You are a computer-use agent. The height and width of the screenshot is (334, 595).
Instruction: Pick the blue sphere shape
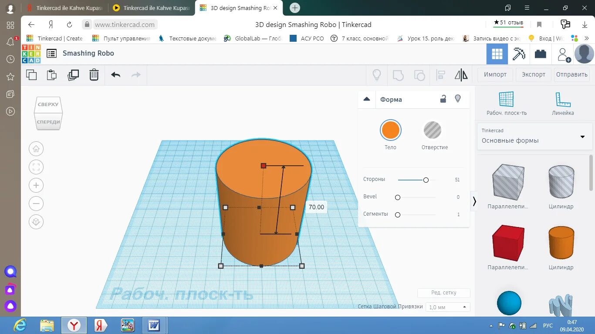coord(509,303)
